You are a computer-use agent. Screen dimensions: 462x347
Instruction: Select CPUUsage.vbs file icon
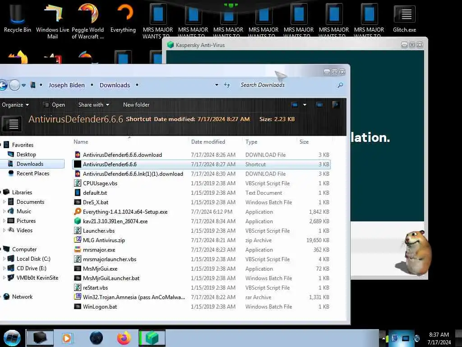pyautogui.click(x=78, y=183)
